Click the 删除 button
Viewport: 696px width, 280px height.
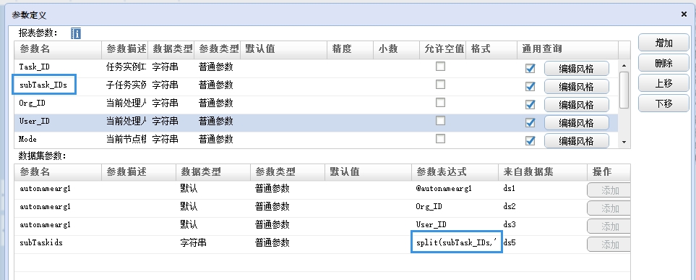[x=663, y=63]
